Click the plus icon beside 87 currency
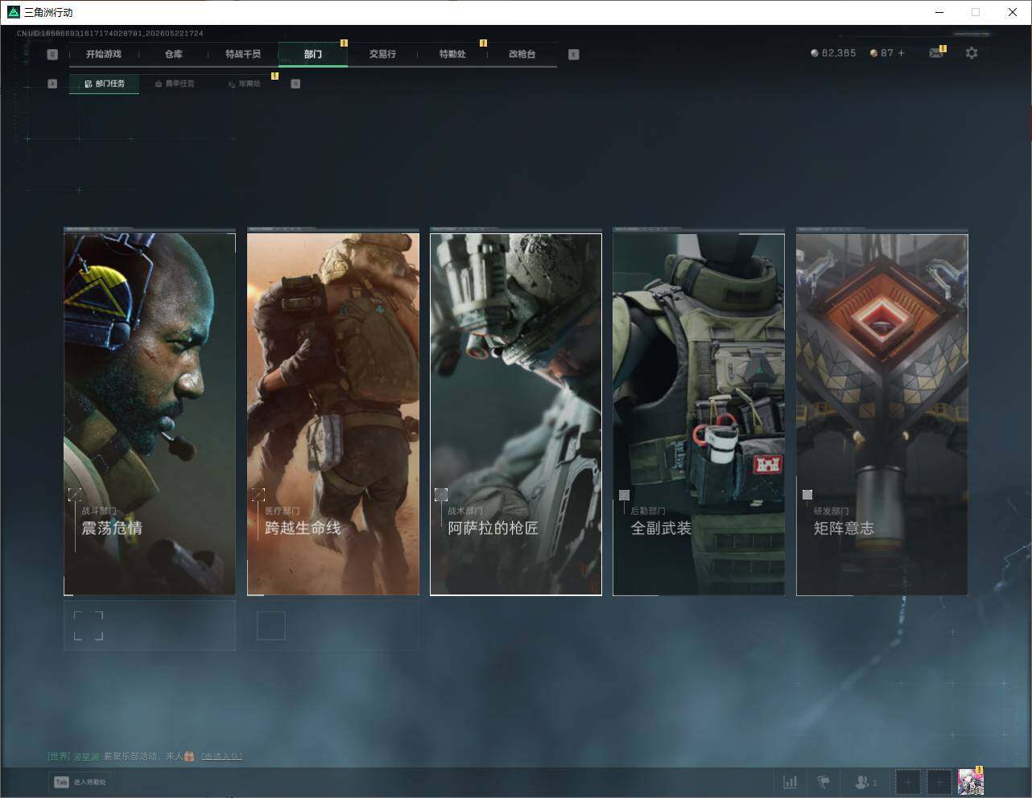The width and height of the screenshot is (1032, 798). (901, 53)
